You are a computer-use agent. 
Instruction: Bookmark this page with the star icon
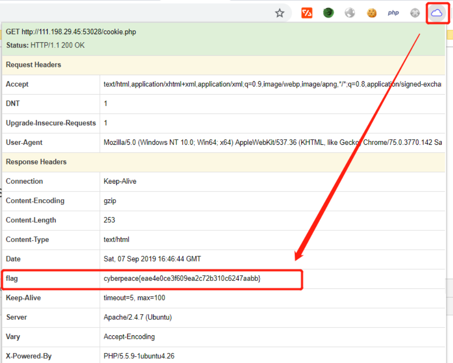(280, 13)
